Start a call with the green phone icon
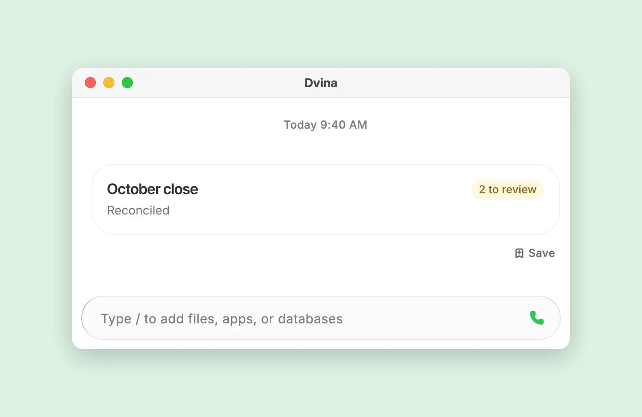Viewport: 642px width, 417px height. [536, 318]
